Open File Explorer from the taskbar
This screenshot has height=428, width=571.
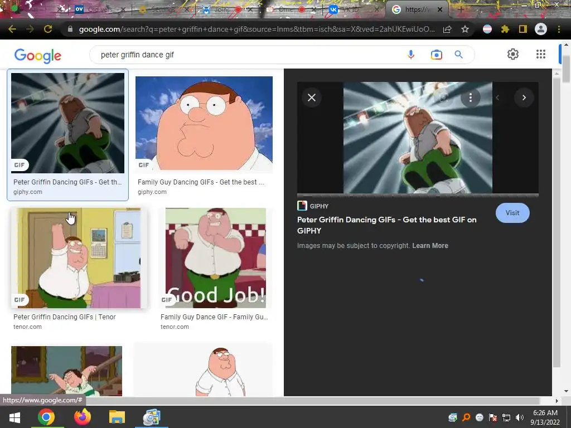(117, 417)
